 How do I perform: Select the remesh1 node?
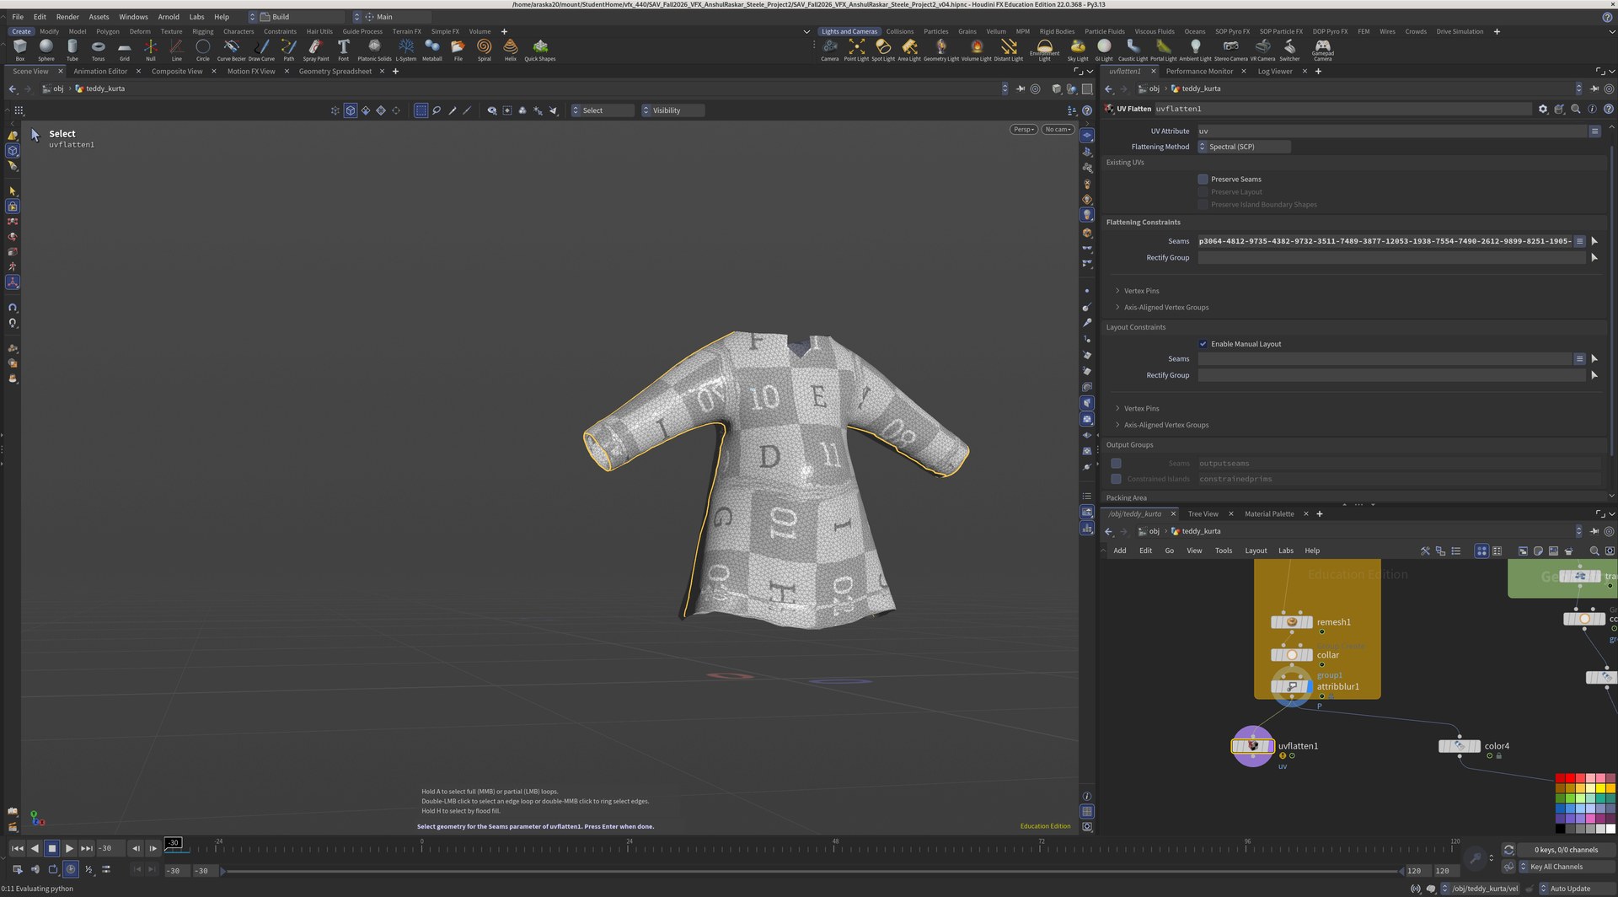click(1292, 622)
